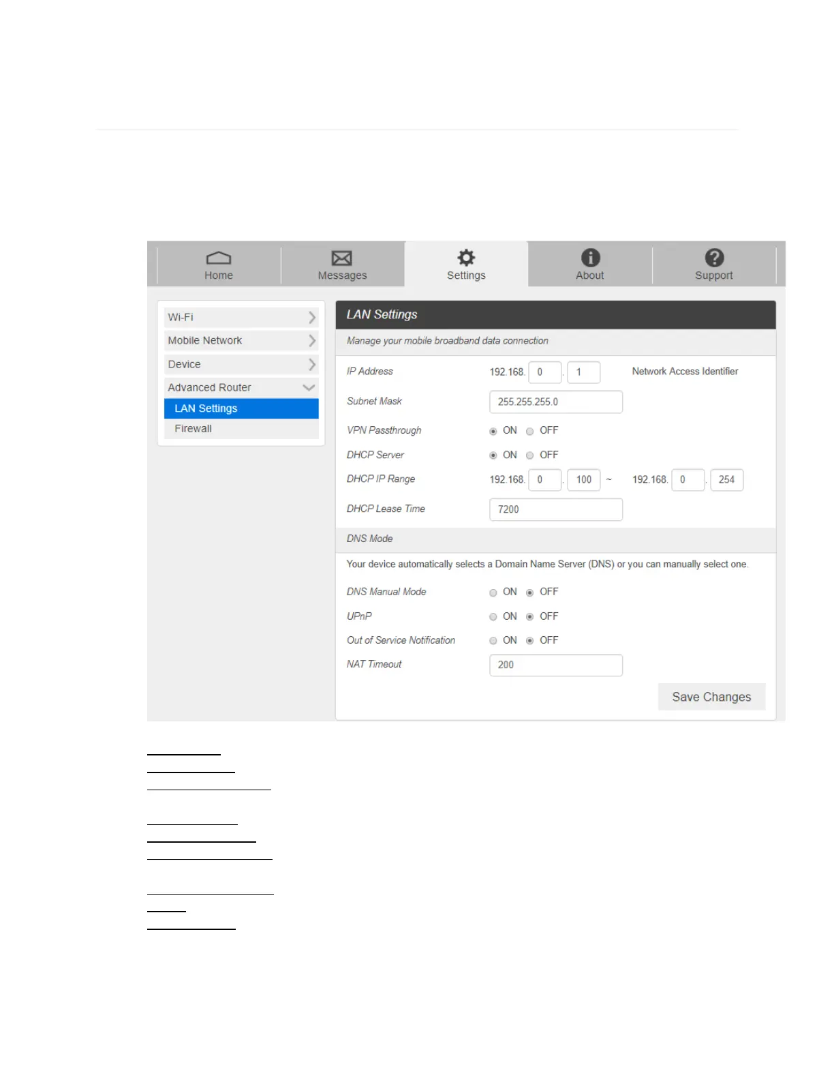The width and height of the screenshot is (834, 1080).
Task: Click the Subnet Mask field
Action: click(556, 402)
